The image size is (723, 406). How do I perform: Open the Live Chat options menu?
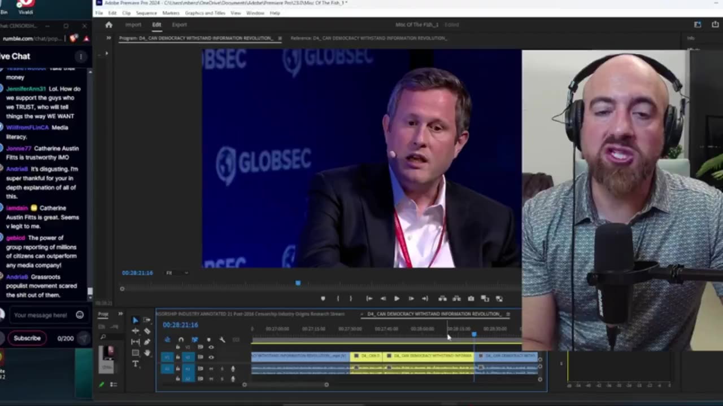click(81, 56)
